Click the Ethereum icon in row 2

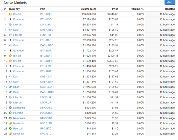10,19
